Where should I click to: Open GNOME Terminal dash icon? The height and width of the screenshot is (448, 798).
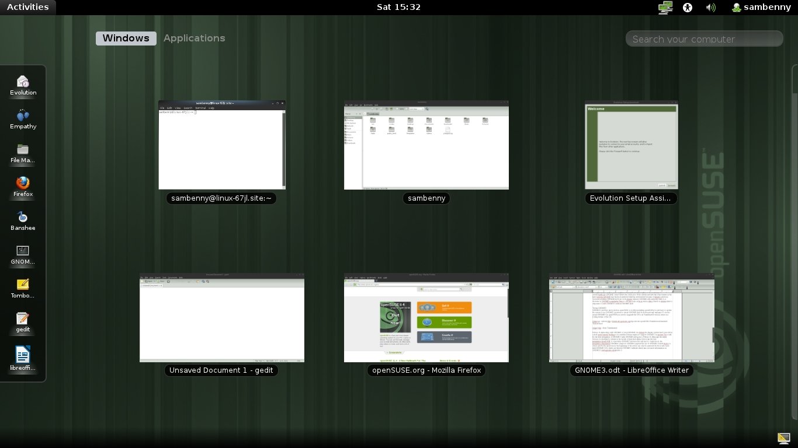click(23, 254)
